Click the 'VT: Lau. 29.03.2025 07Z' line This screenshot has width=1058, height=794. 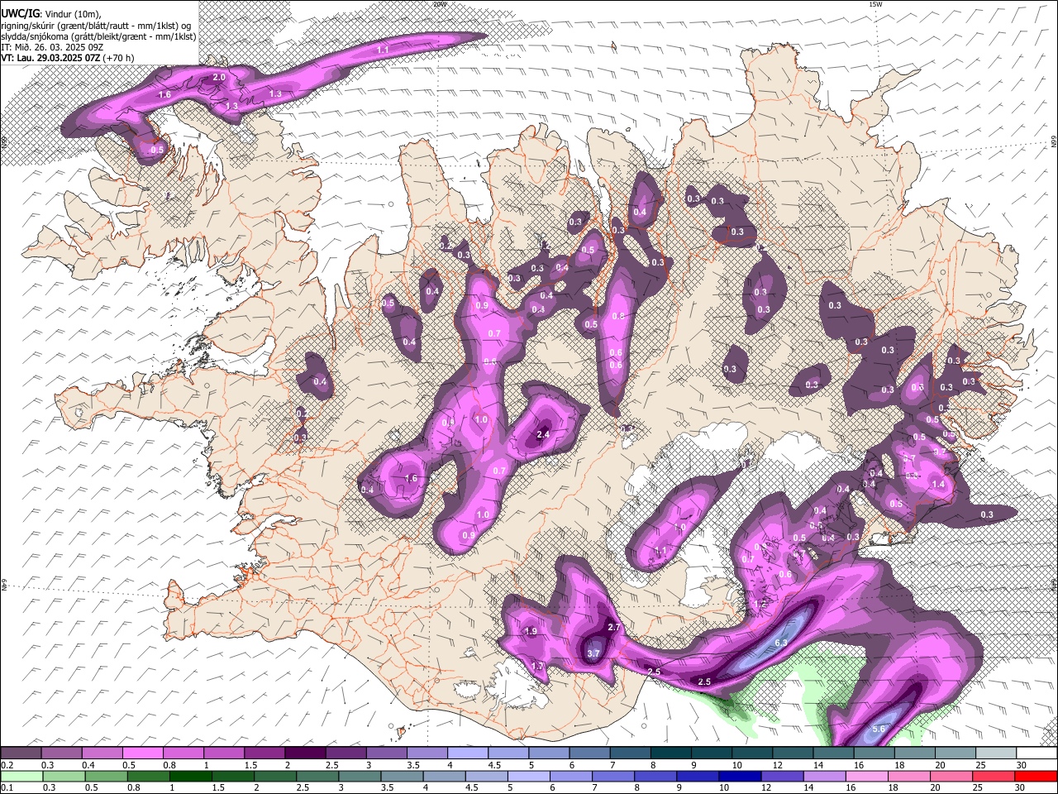tap(50, 58)
